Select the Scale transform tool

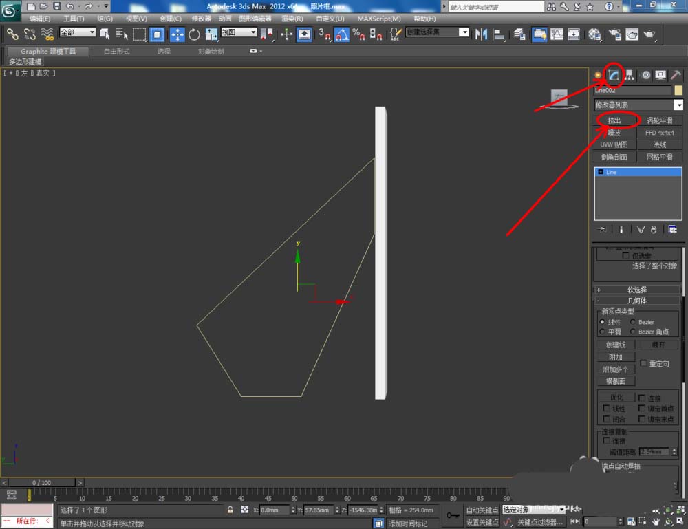pos(211,34)
